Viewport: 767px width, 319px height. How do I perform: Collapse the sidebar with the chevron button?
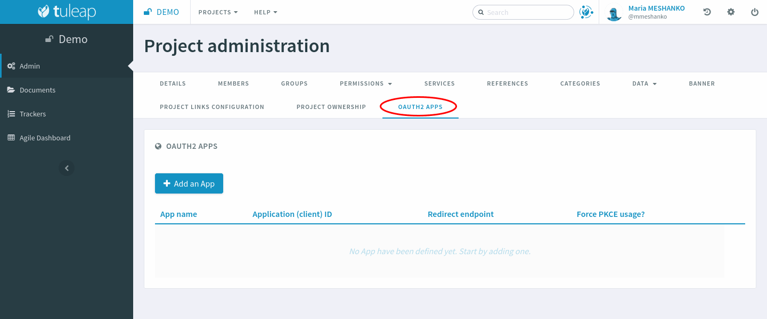click(x=66, y=168)
